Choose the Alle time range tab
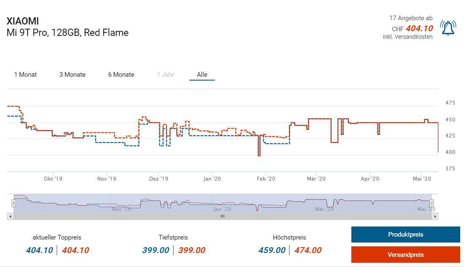 (x=202, y=75)
